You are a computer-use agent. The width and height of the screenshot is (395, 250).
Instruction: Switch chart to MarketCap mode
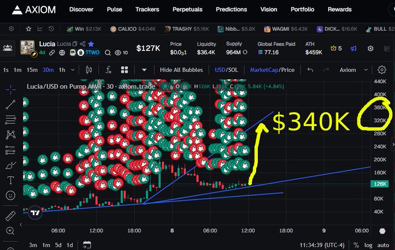(x=264, y=70)
